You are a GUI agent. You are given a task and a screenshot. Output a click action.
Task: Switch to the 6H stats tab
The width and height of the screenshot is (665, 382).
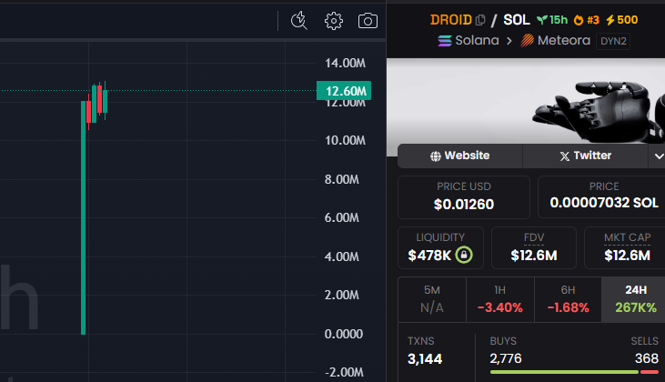coord(568,299)
